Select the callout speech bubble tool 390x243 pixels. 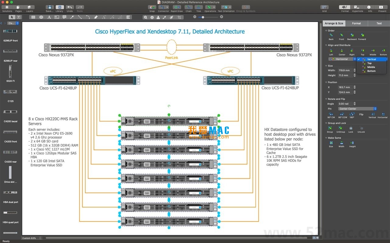pos(64,17)
